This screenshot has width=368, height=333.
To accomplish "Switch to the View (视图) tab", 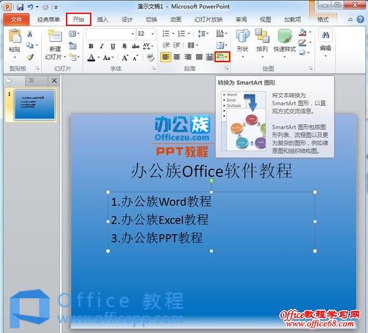I will click(x=265, y=19).
